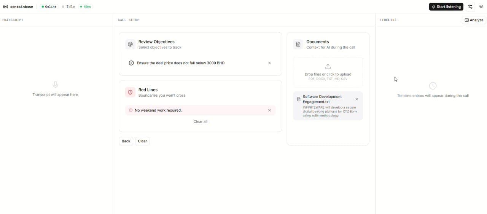Click the Online status badge

pyautogui.click(x=49, y=7)
